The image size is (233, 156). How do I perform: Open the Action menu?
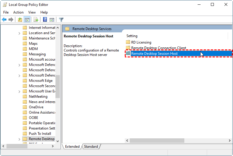[x=18, y=12]
